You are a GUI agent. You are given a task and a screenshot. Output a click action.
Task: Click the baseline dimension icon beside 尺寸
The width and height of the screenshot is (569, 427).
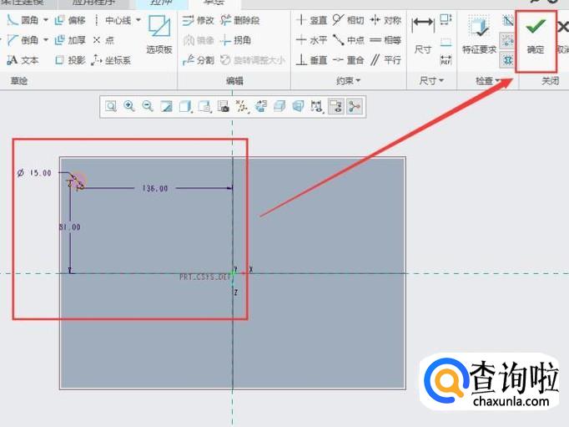[446, 42]
